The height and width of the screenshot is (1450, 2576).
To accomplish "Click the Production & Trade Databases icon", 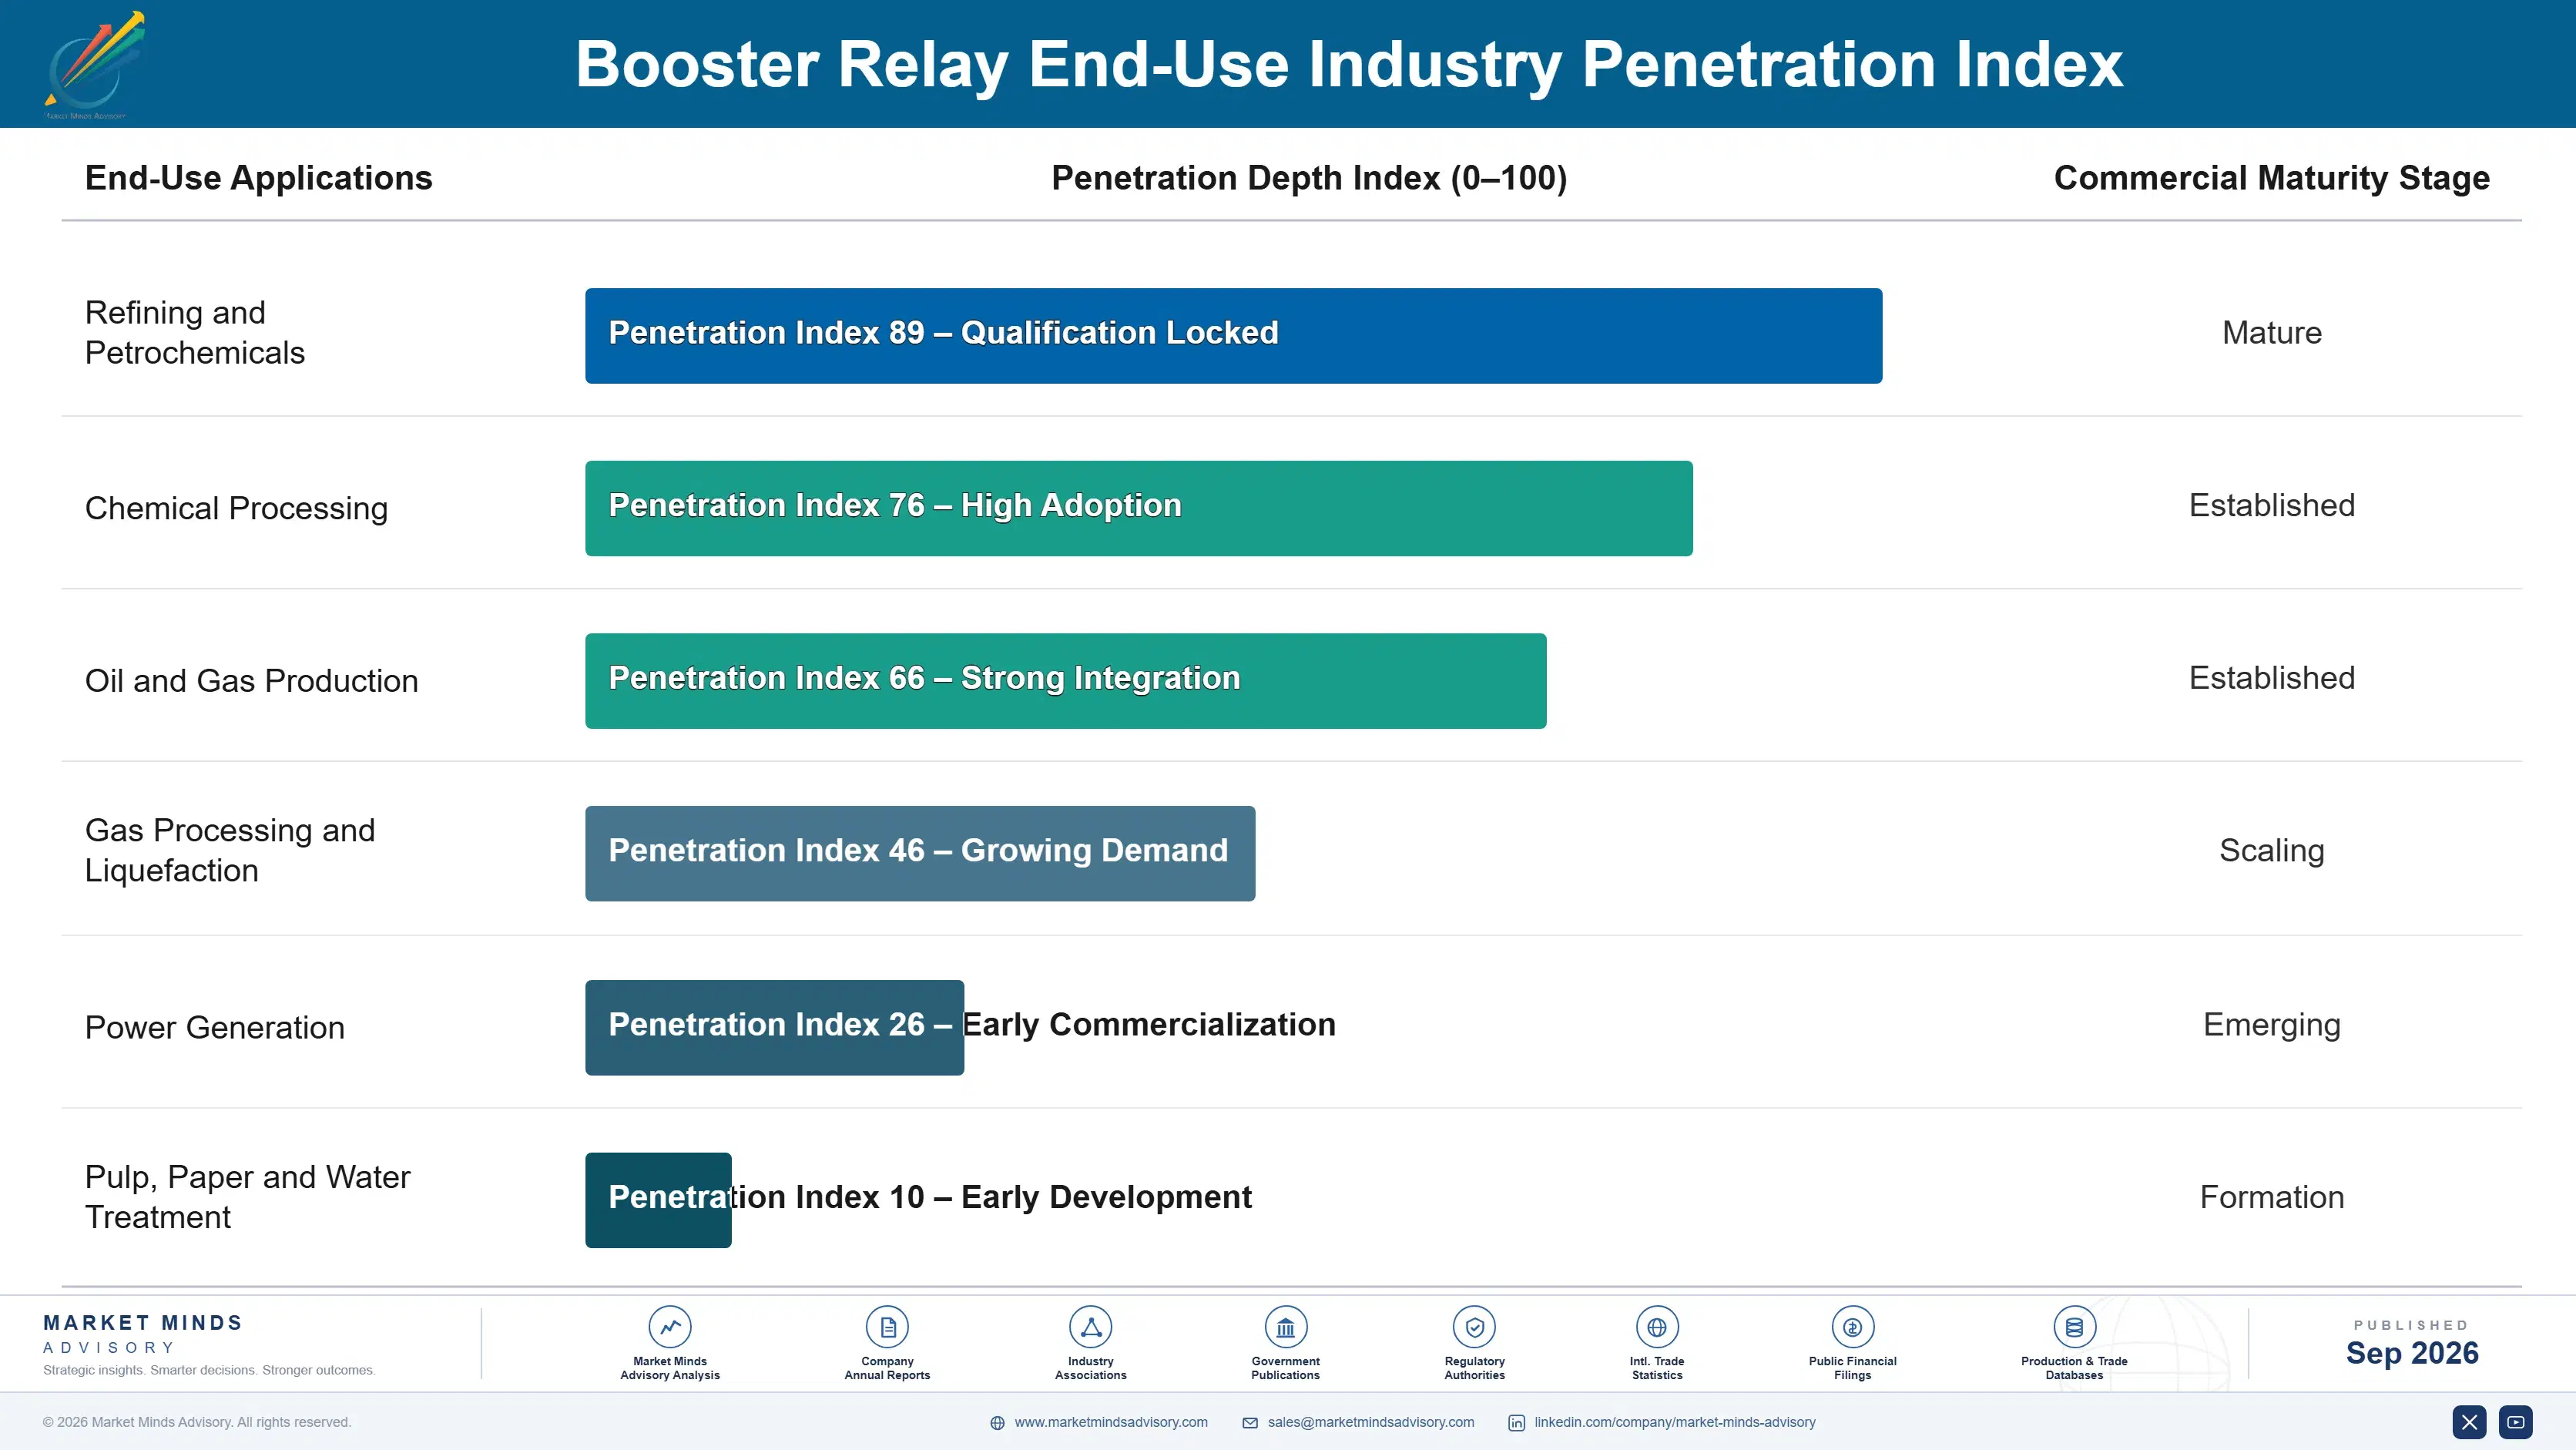I will point(2074,1327).
